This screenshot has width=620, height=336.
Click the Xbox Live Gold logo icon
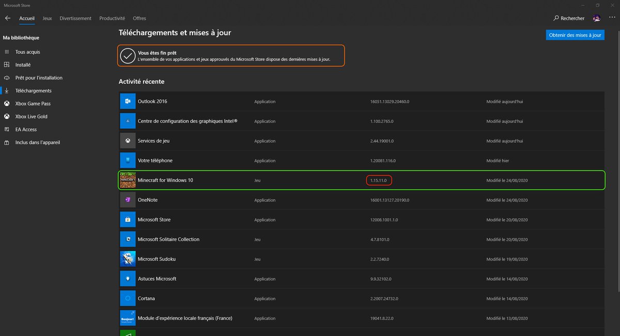(x=7, y=116)
